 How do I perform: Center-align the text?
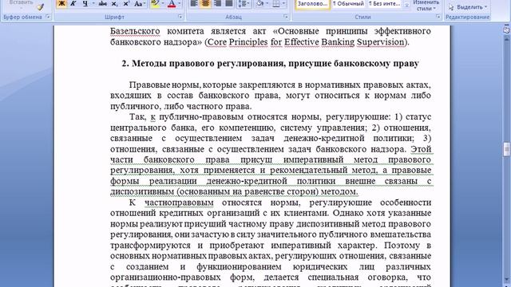[x=205, y=3]
